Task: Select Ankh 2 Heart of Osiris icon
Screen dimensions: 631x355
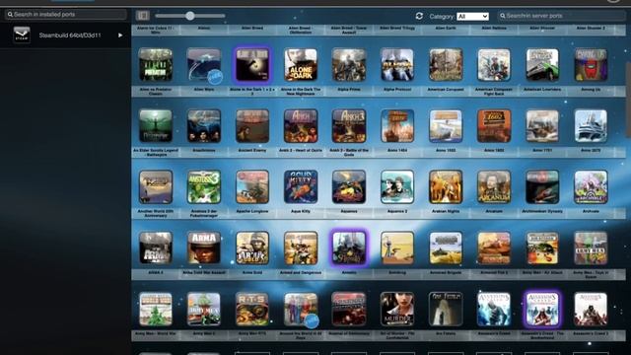Action: pos(301,126)
